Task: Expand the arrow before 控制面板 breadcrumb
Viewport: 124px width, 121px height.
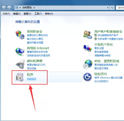Action: [x=20, y=8]
